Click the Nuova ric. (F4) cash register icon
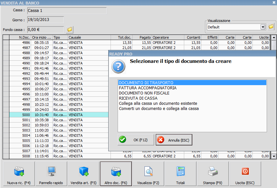Screen dimensions: 277x188 coord(19,171)
